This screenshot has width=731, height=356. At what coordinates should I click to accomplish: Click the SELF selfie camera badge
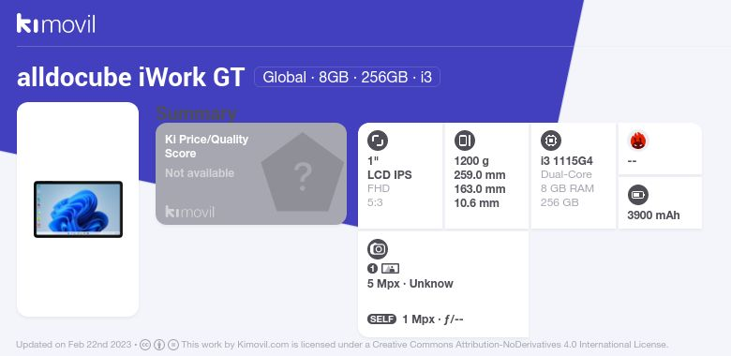381,319
